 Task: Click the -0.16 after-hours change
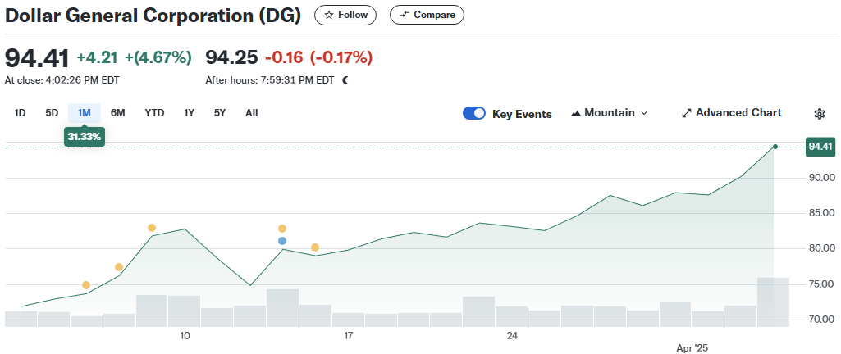point(284,58)
